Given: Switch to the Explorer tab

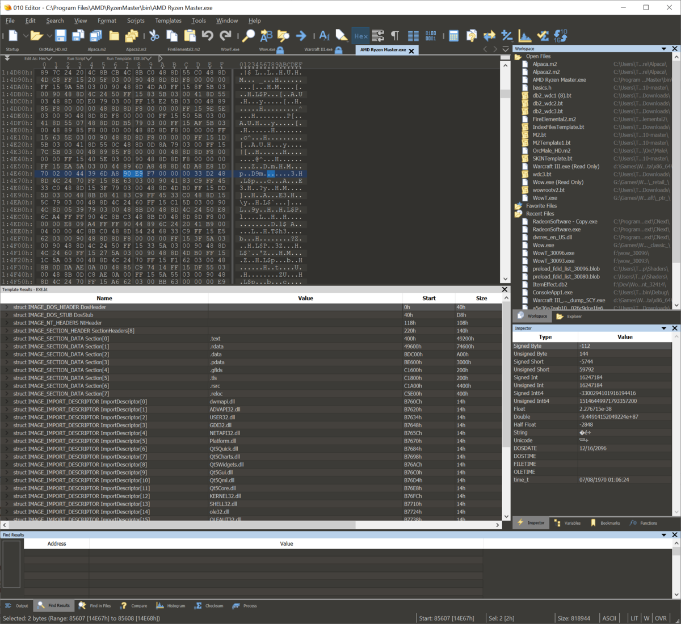Looking at the screenshot, I should click(569, 316).
